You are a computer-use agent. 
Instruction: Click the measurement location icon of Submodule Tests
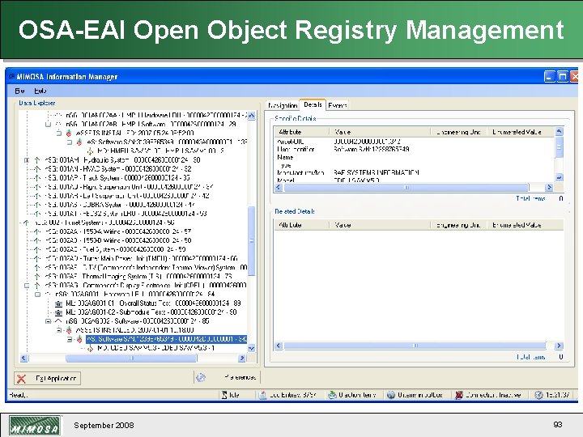(58, 312)
